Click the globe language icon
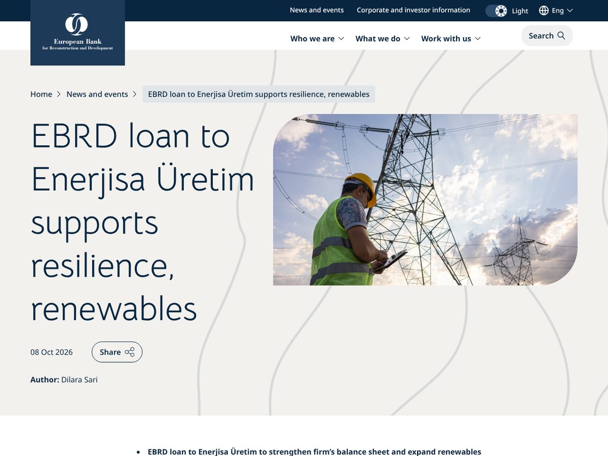 (544, 11)
